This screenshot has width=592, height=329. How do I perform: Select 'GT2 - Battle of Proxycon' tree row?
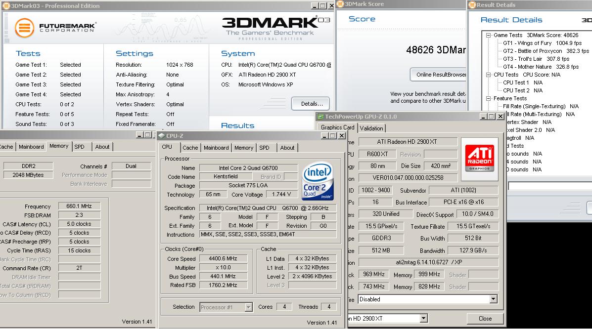[546, 51]
